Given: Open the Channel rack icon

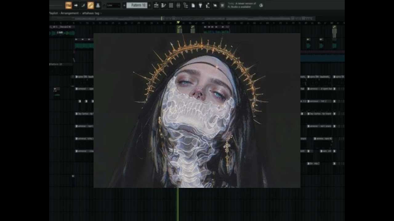Looking at the screenshot, I should [171, 5].
